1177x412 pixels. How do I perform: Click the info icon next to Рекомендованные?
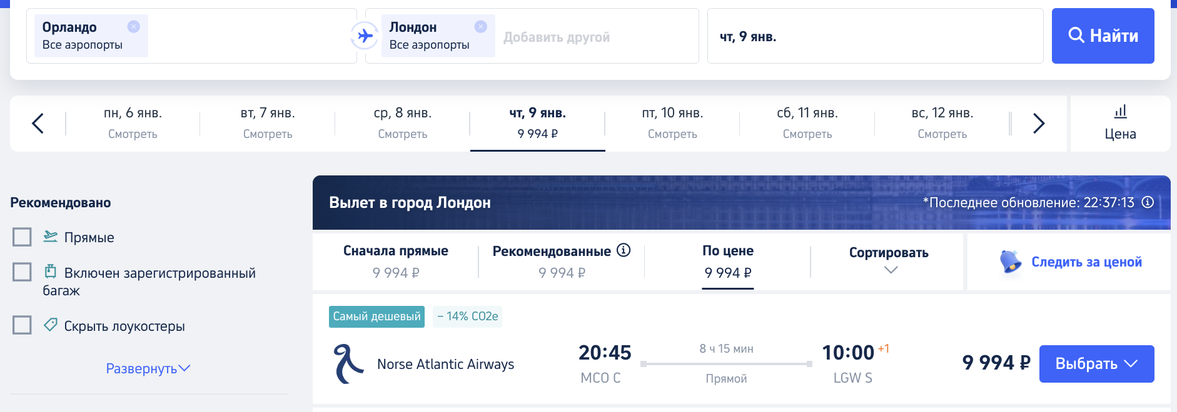click(624, 250)
